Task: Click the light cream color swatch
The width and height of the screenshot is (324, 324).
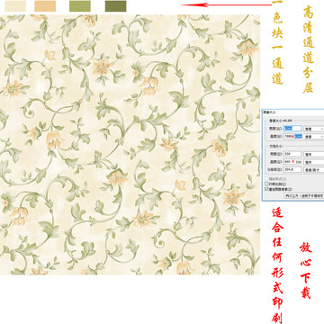Action: coord(15,6)
